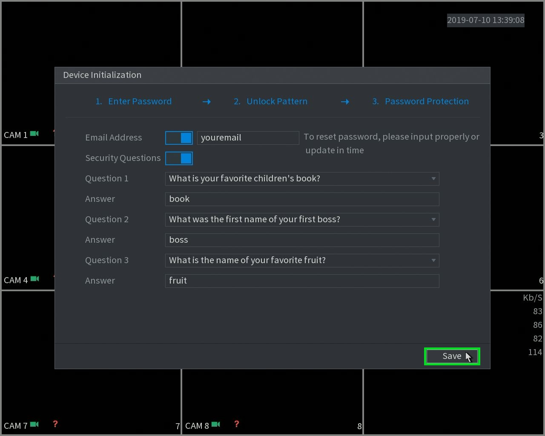The image size is (545, 436).
Task: Click the answer field containing 'book'
Action: (302, 199)
